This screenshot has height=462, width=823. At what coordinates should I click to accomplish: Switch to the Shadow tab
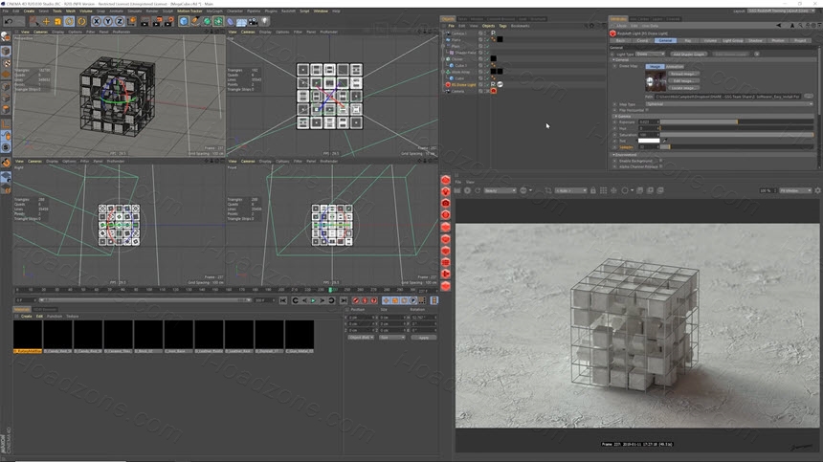pyautogui.click(x=755, y=40)
